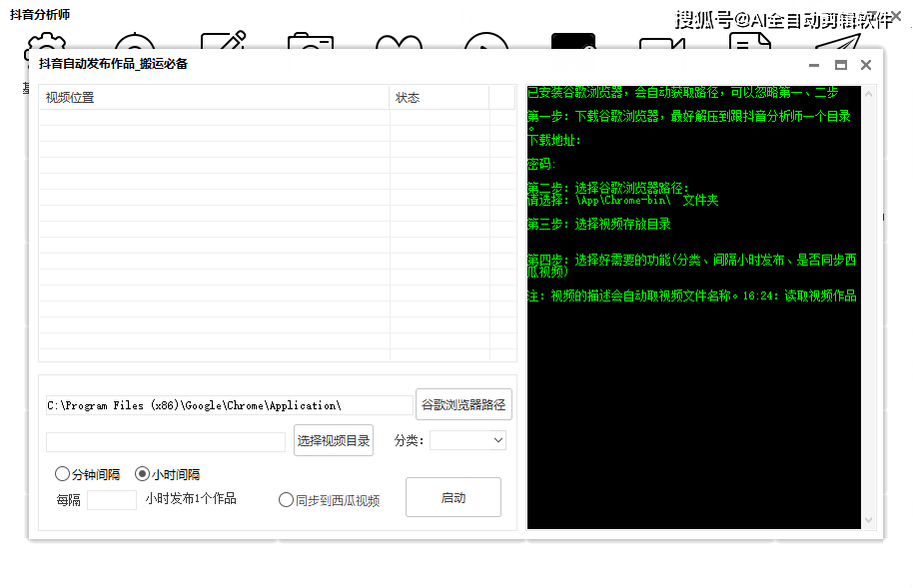The height and width of the screenshot is (588, 913).
Task: Minimize the 抖音自动发布作品 dialog
Action: coord(814,65)
